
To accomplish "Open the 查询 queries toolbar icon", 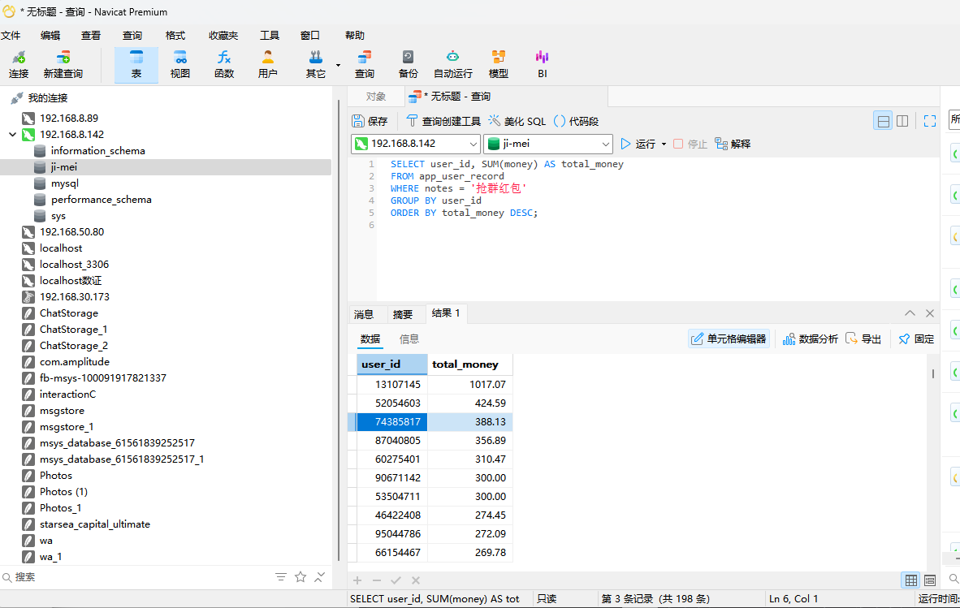I will pos(365,64).
